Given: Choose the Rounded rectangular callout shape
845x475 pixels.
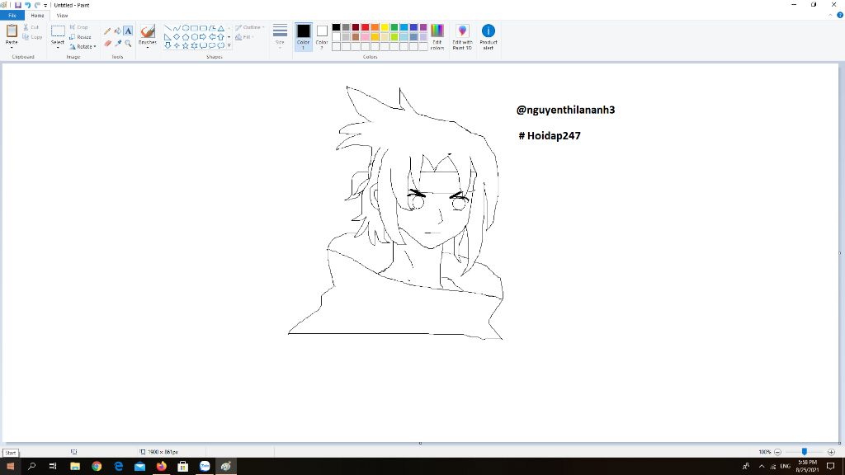Looking at the screenshot, I should tap(203, 46).
